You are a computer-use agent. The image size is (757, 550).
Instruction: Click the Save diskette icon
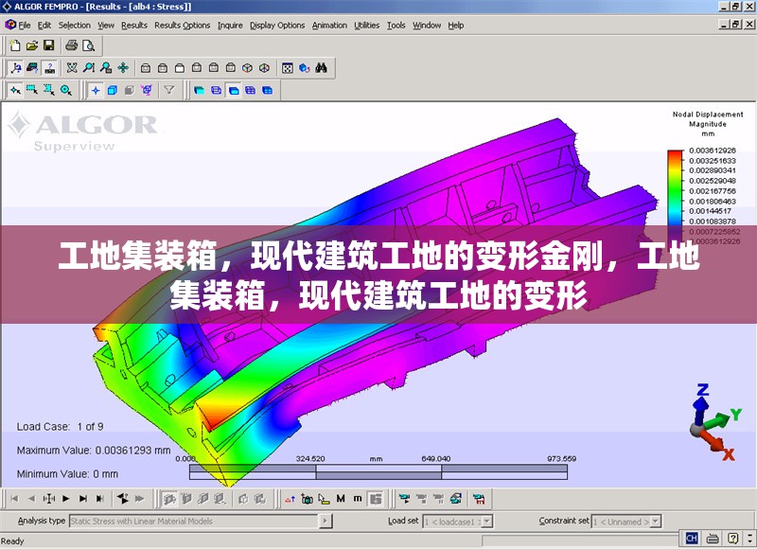[47, 44]
